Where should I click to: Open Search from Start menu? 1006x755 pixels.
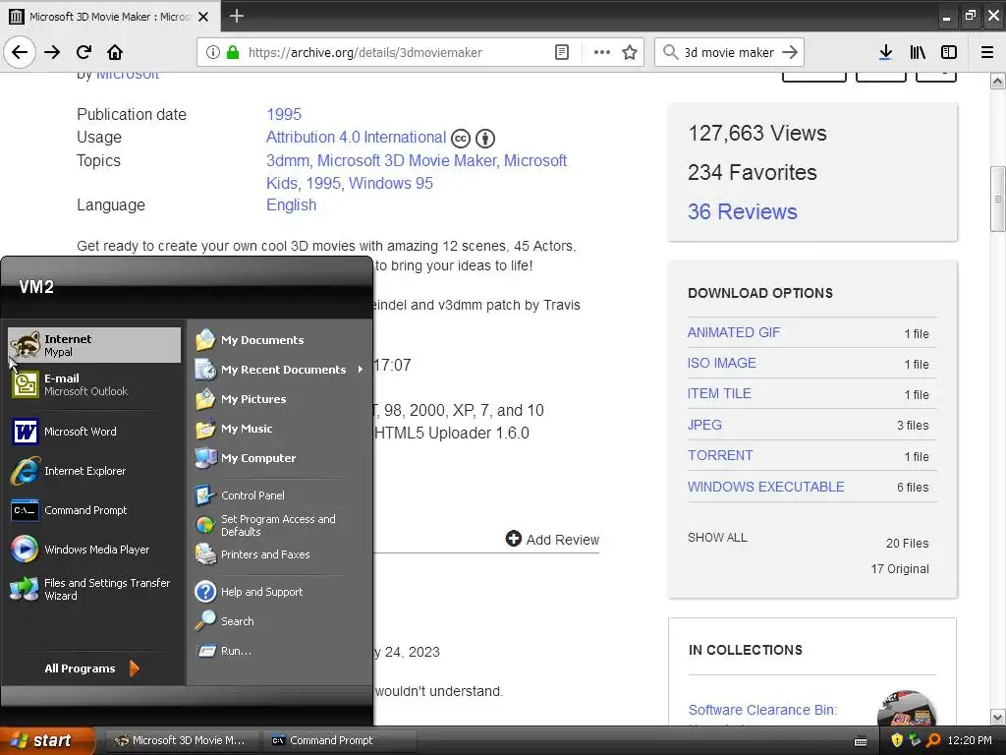pos(280,621)
